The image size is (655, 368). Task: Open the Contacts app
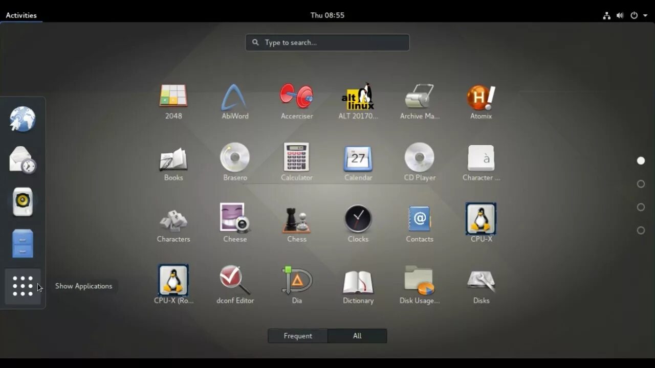[x=420, y=224]
